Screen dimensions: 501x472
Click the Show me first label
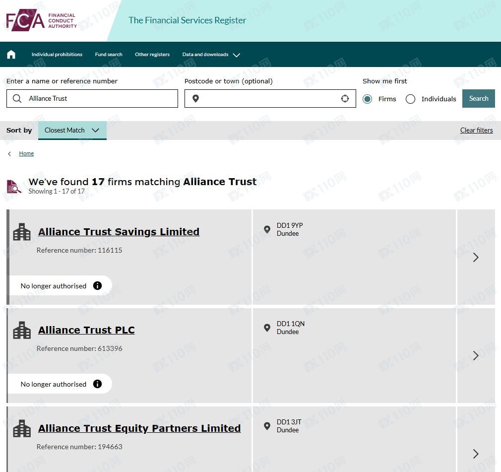point(385,81)
